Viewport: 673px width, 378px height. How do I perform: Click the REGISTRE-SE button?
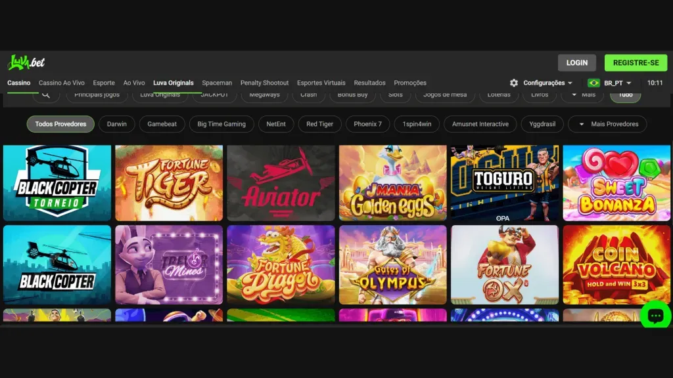point(636,63)
